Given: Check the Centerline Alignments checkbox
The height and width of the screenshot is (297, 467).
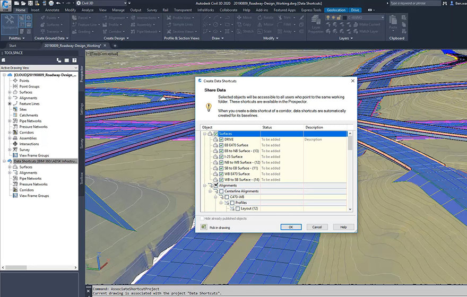Looking at the screenshot, I should click(x=221, y=191).
